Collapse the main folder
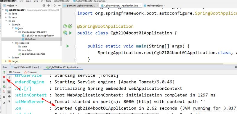This screenshot has width=237, height=114. (9, 25)
